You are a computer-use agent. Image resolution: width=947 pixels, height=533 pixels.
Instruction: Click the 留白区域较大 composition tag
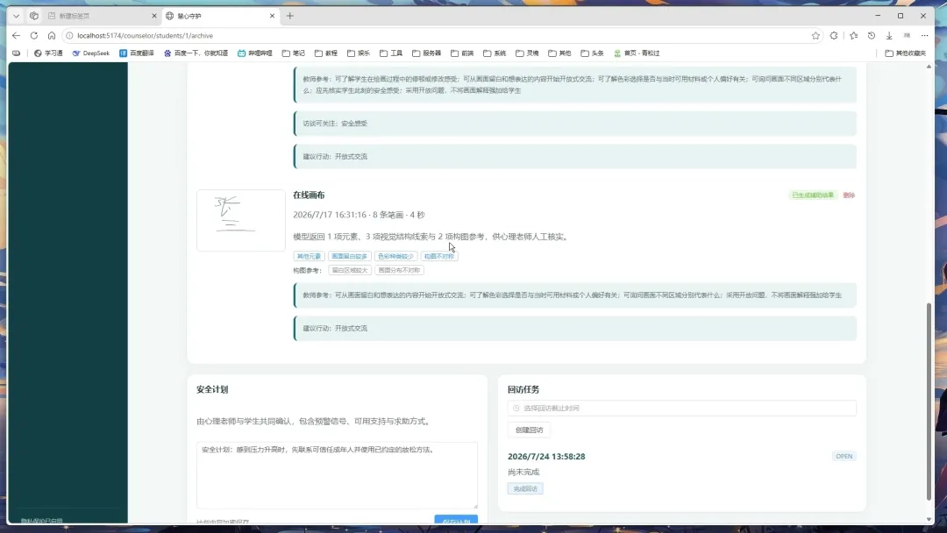coord(350,270)
